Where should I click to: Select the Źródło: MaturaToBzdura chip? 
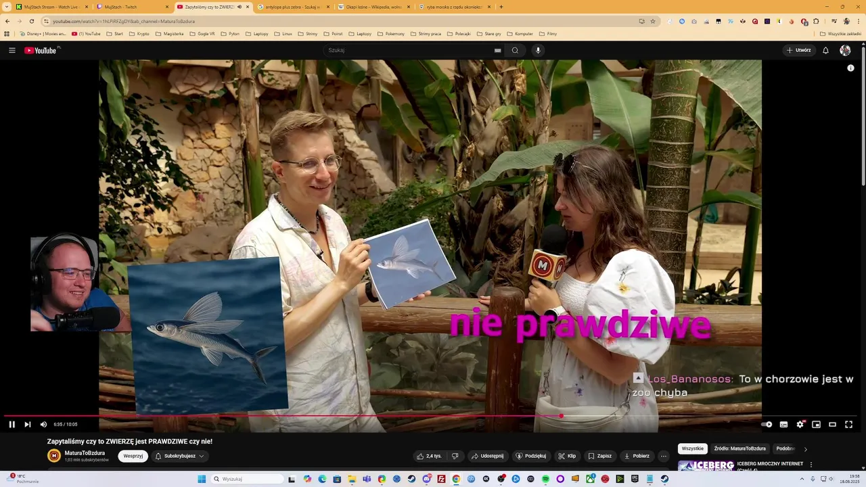tap(740, 448)
